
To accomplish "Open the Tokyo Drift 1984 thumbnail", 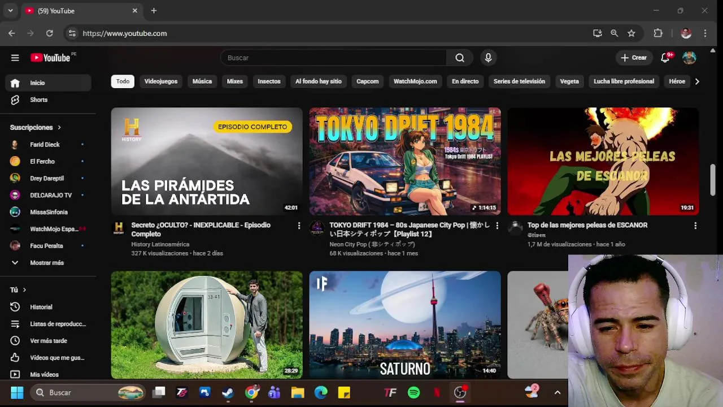I will (x=405, y=161).
